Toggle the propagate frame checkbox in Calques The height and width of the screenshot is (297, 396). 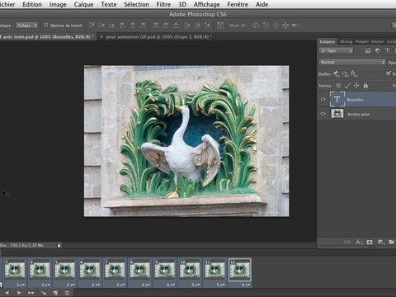coord(389,73)
